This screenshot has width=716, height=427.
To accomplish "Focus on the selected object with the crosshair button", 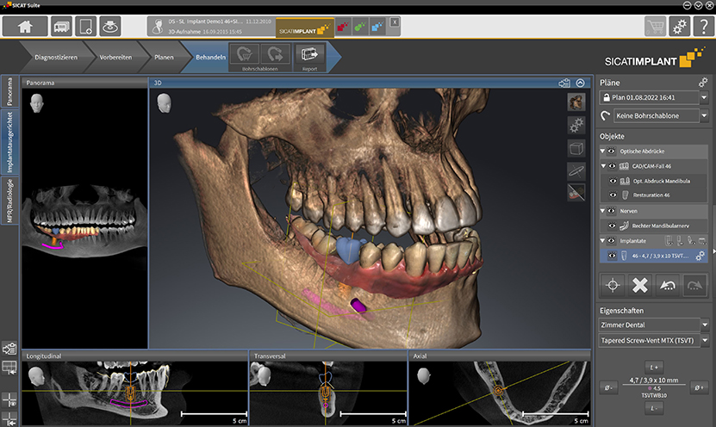I will (x=613, y=286).
